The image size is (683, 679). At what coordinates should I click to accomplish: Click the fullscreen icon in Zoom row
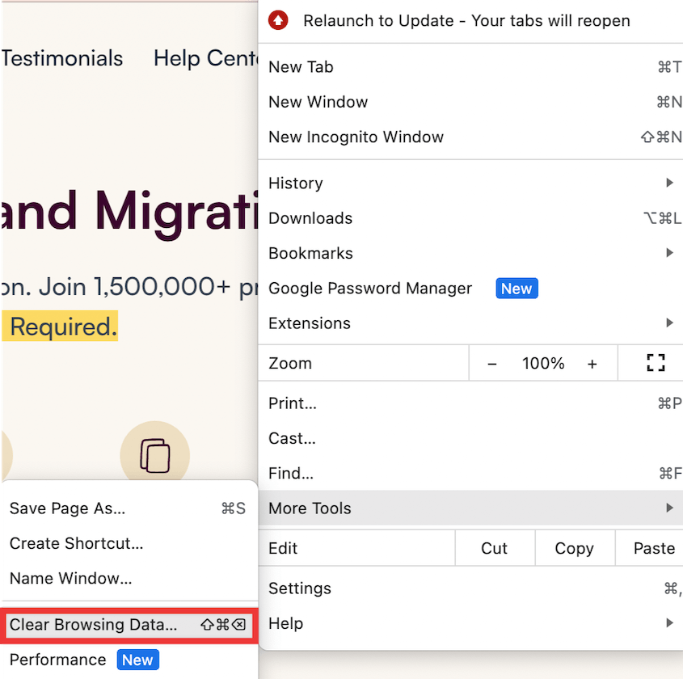(656, 363)
